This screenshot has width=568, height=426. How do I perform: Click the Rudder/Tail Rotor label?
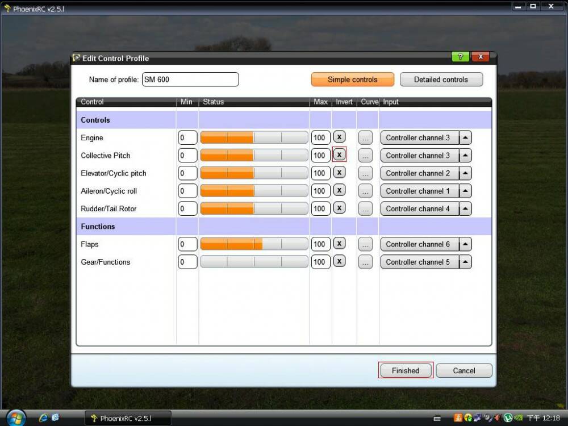click(108, 208)
